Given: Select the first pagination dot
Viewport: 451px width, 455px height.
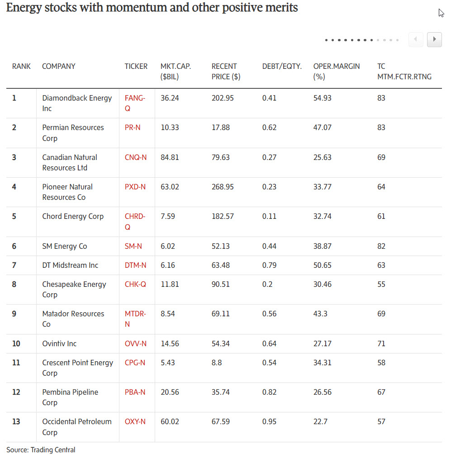Looking at the screenshot, I should (327, 40).
